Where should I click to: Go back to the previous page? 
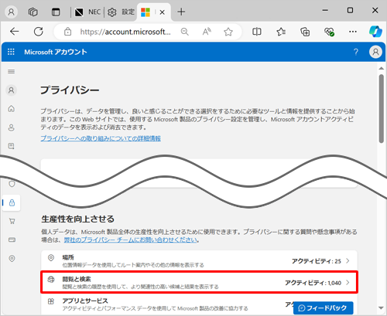click(15, 32)
